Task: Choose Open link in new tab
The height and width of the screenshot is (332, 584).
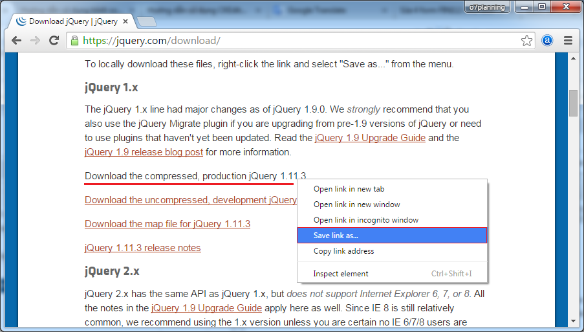Action: [392, 189]
